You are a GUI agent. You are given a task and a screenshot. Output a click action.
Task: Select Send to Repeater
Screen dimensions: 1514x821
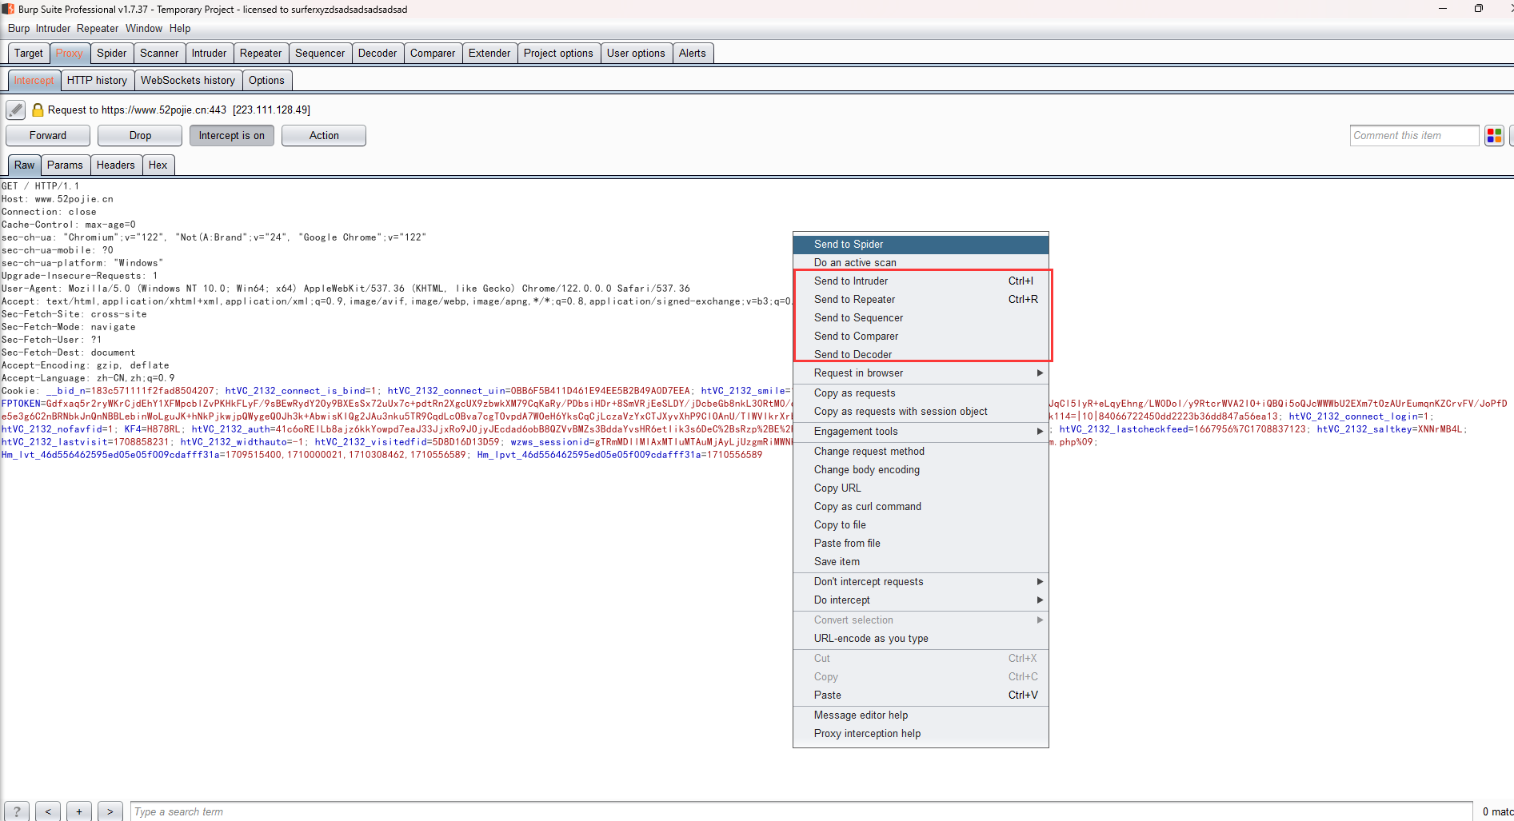(x=921, y=300)
